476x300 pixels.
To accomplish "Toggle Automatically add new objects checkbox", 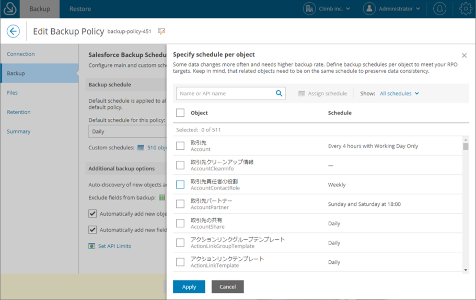I will (x=92, y=214).
